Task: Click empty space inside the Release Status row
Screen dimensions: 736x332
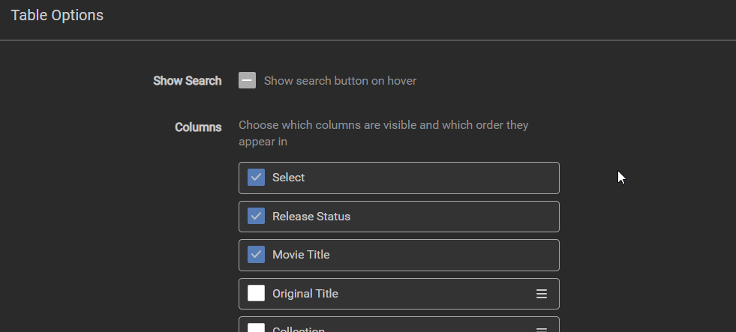Action: 450,217
